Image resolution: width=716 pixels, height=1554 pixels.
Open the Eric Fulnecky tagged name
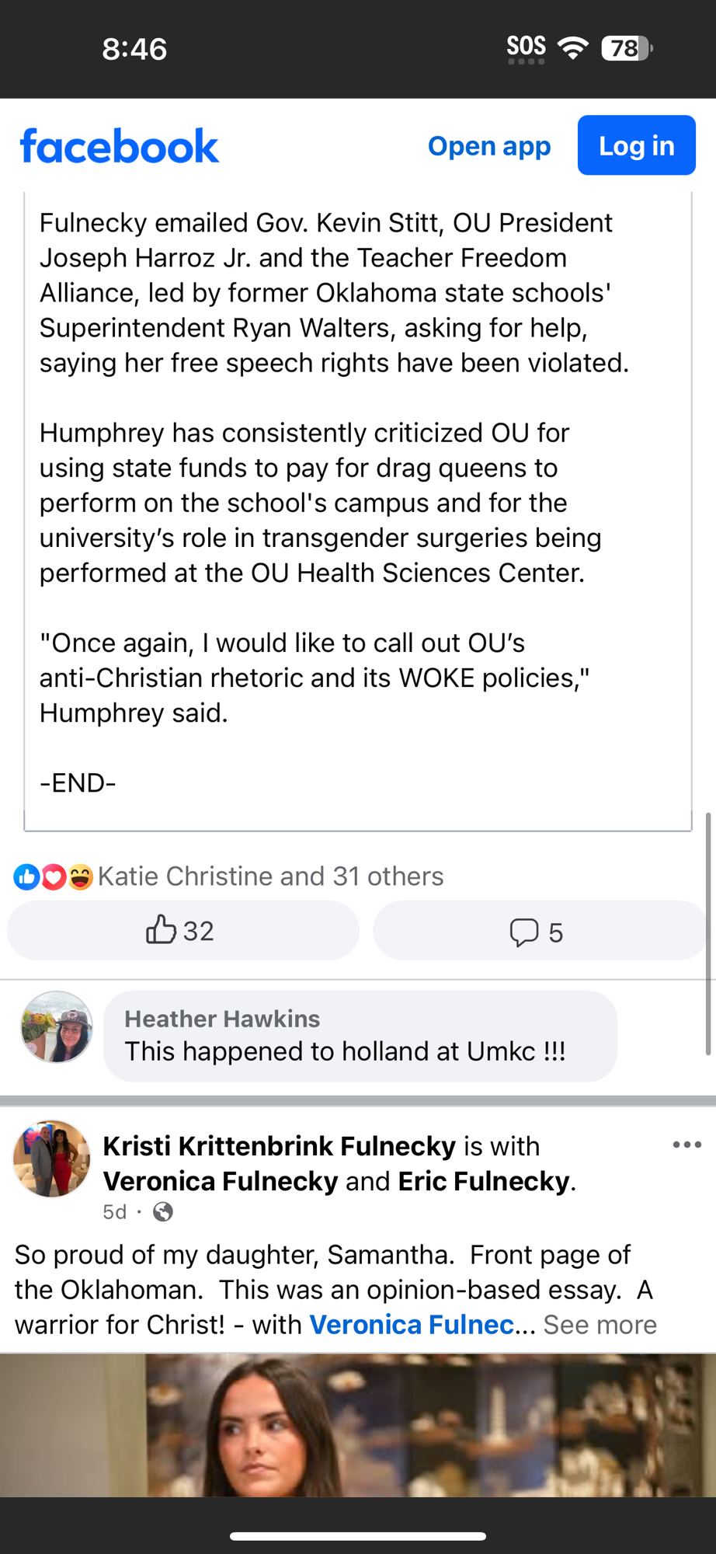pos(484,1181)
